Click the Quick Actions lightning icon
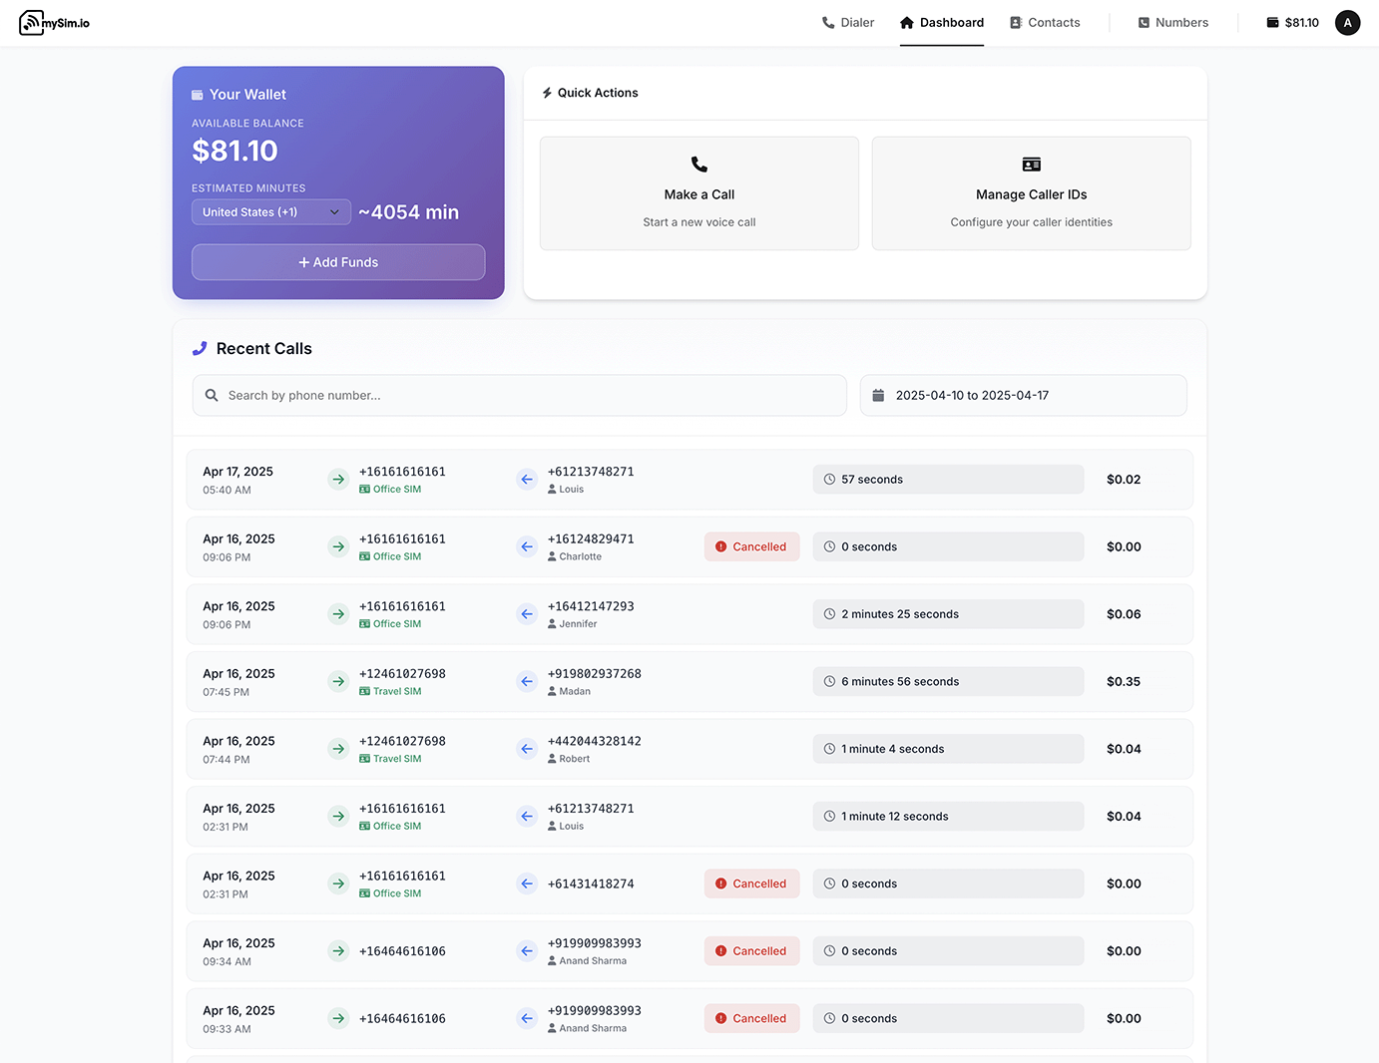The height and width of the screenshot is (1063, 1379). (x=547, y=93)
